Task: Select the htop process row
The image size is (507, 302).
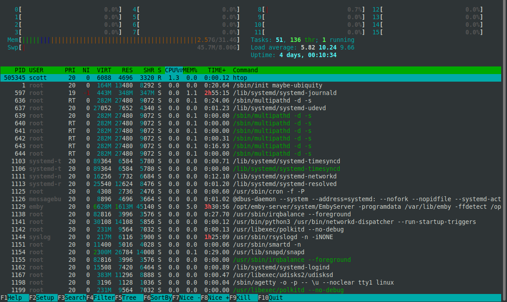Action: tap(250, 78)
